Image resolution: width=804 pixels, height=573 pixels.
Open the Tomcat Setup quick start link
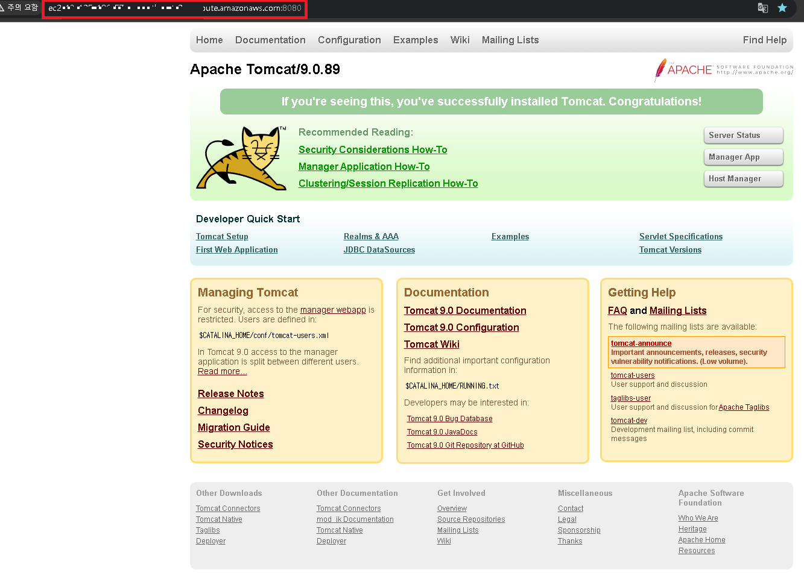pos(222,236)
